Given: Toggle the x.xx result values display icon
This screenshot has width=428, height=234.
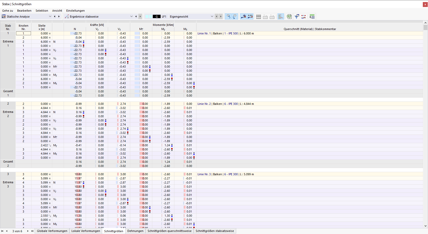Looking at the screenshot, I should coord(250,17).
